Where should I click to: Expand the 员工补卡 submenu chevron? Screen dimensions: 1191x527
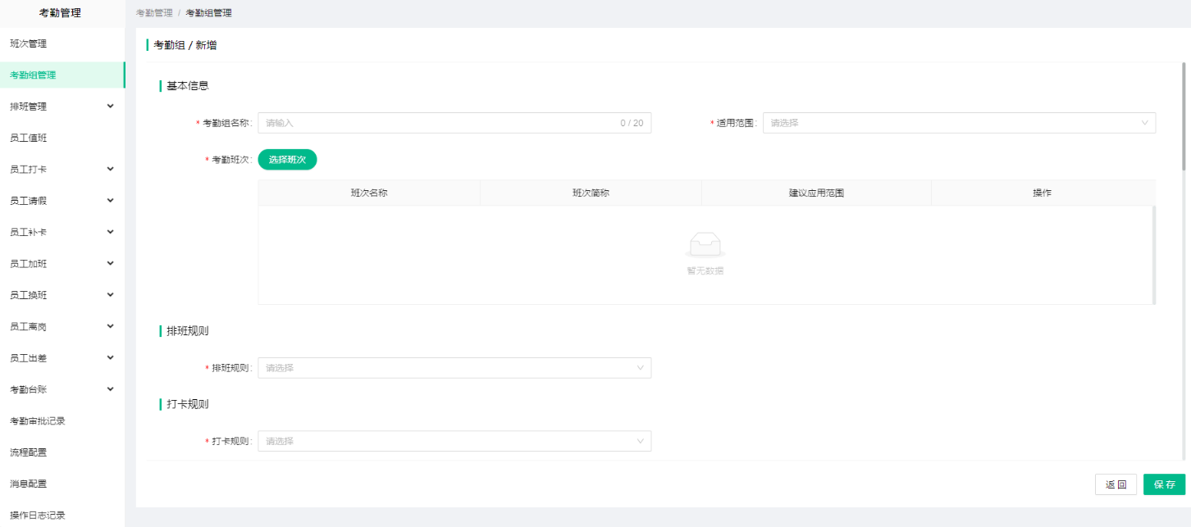tap(110, 232)
